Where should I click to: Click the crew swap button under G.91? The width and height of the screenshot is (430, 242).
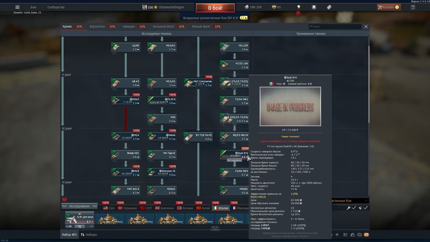point(80,227)
